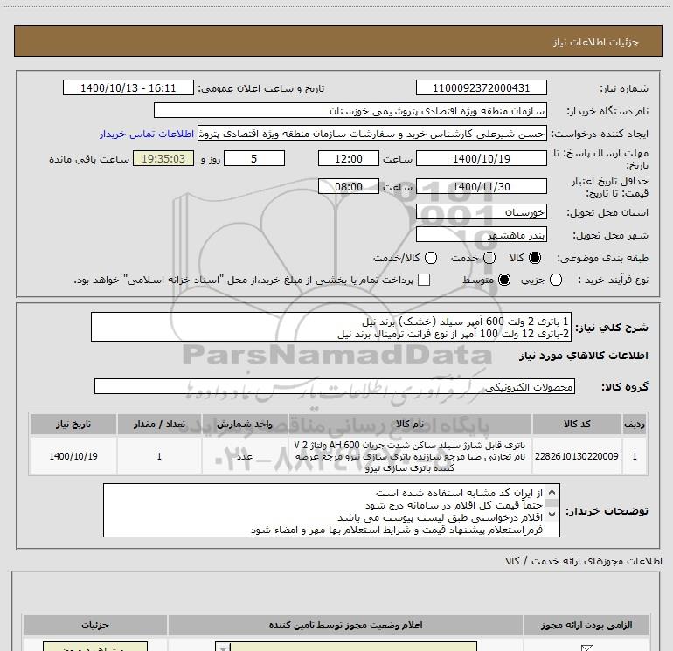
Task: Select the کالا/خدمت radio button
Action: point(431,258)
